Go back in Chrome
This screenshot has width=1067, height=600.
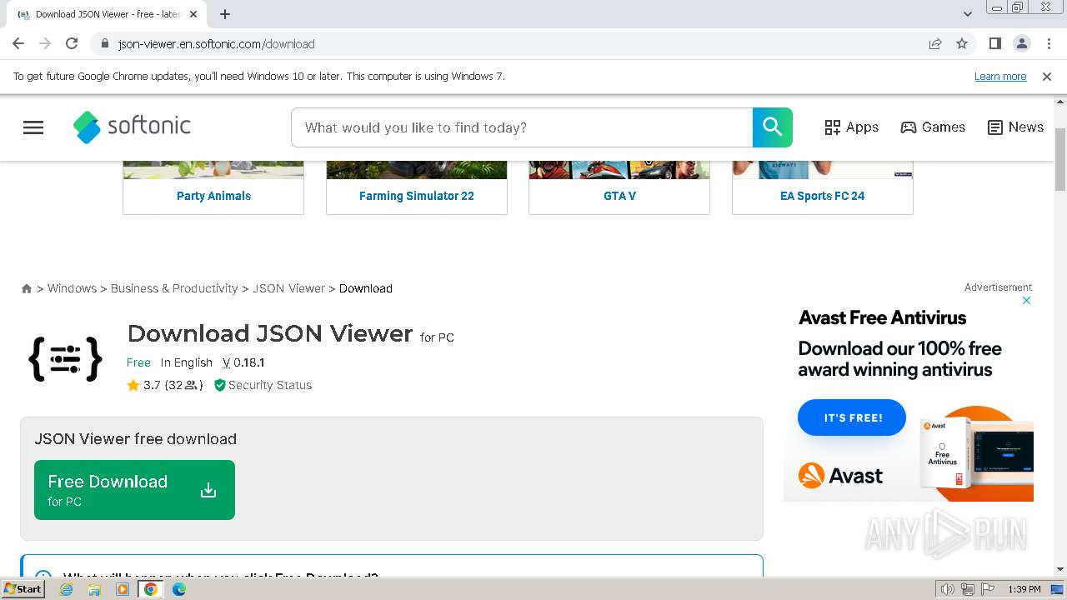pos(18,43)
